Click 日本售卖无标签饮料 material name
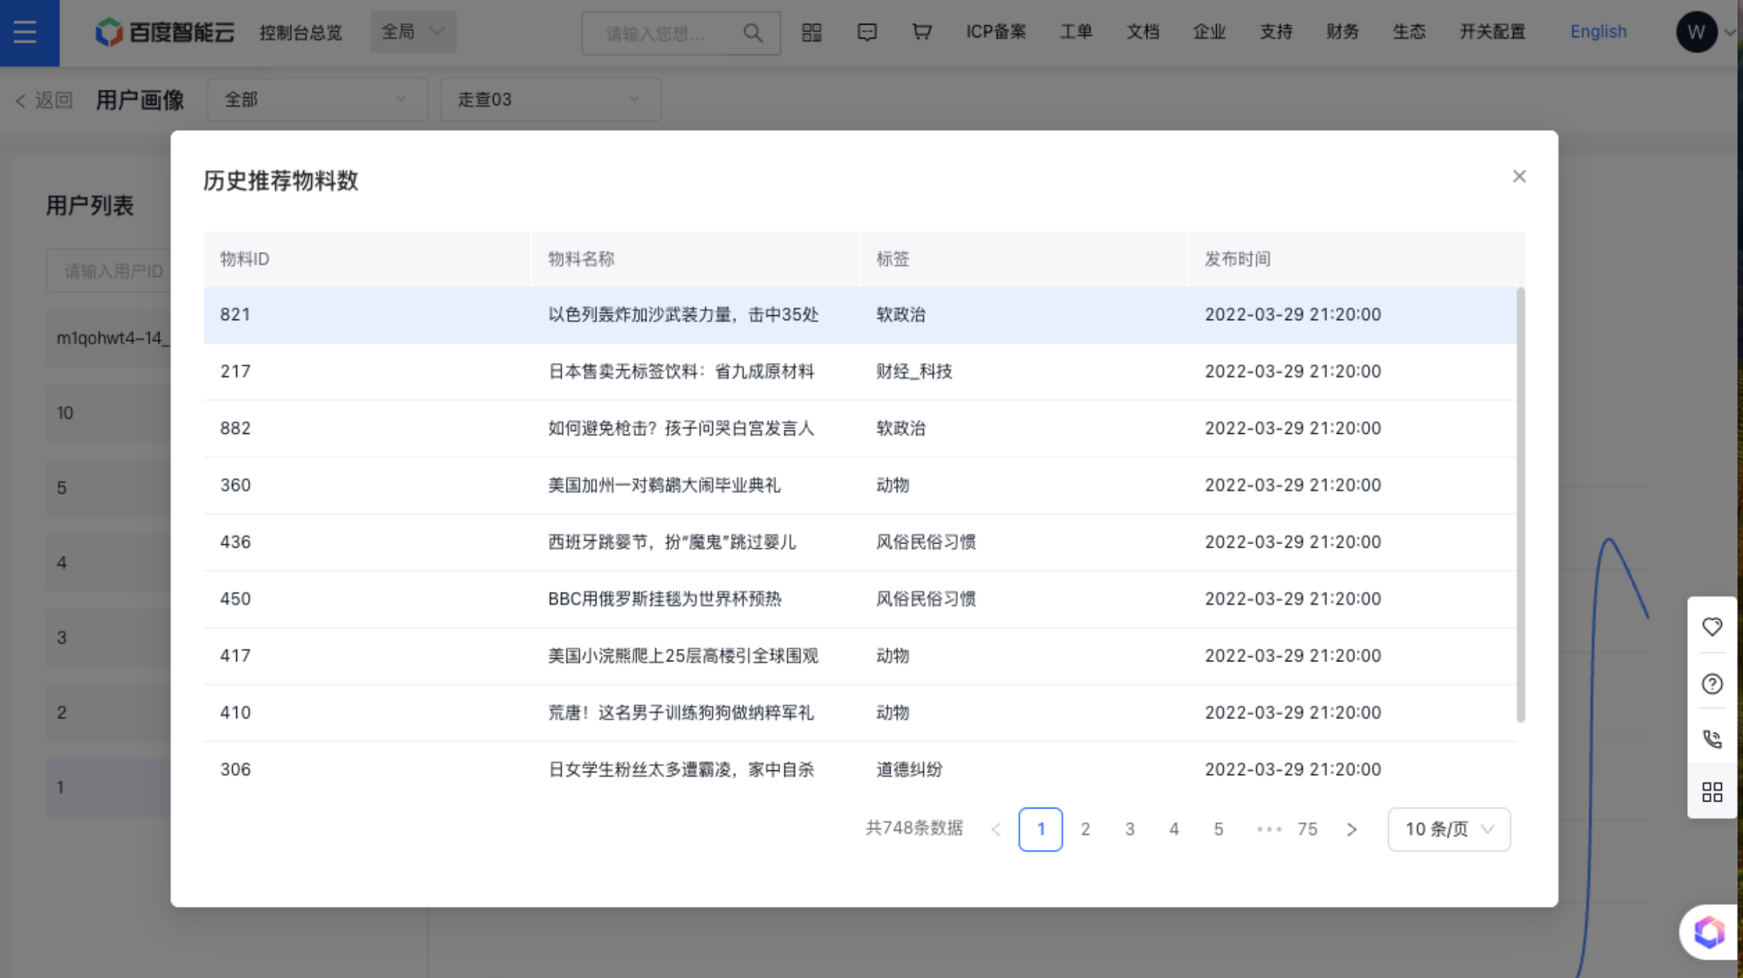This screenshot has width=1743, height=978. [x=681, y=372]
